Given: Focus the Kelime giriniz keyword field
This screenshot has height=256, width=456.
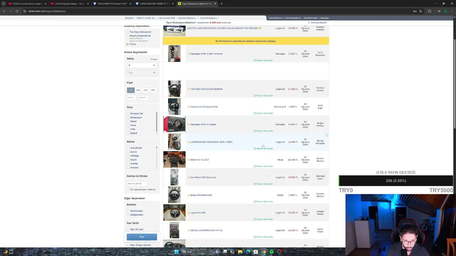Looking at the screenshot, I should pyautogui.click(x=137, y=183).
